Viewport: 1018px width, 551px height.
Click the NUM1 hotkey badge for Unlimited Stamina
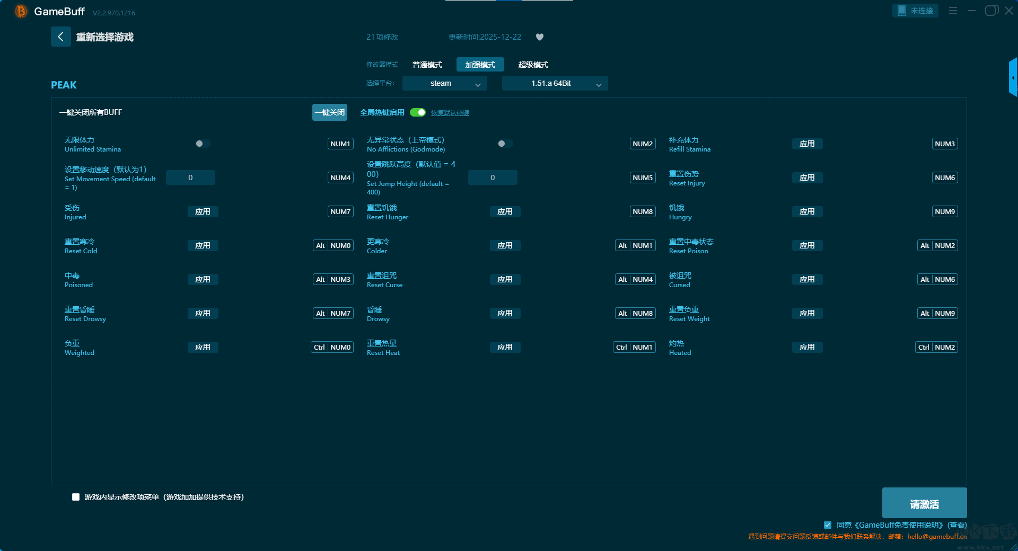click(340, 144)
